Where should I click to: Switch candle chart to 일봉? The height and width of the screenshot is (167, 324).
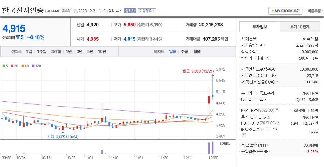pyautogui.click(x=173, y=51)
